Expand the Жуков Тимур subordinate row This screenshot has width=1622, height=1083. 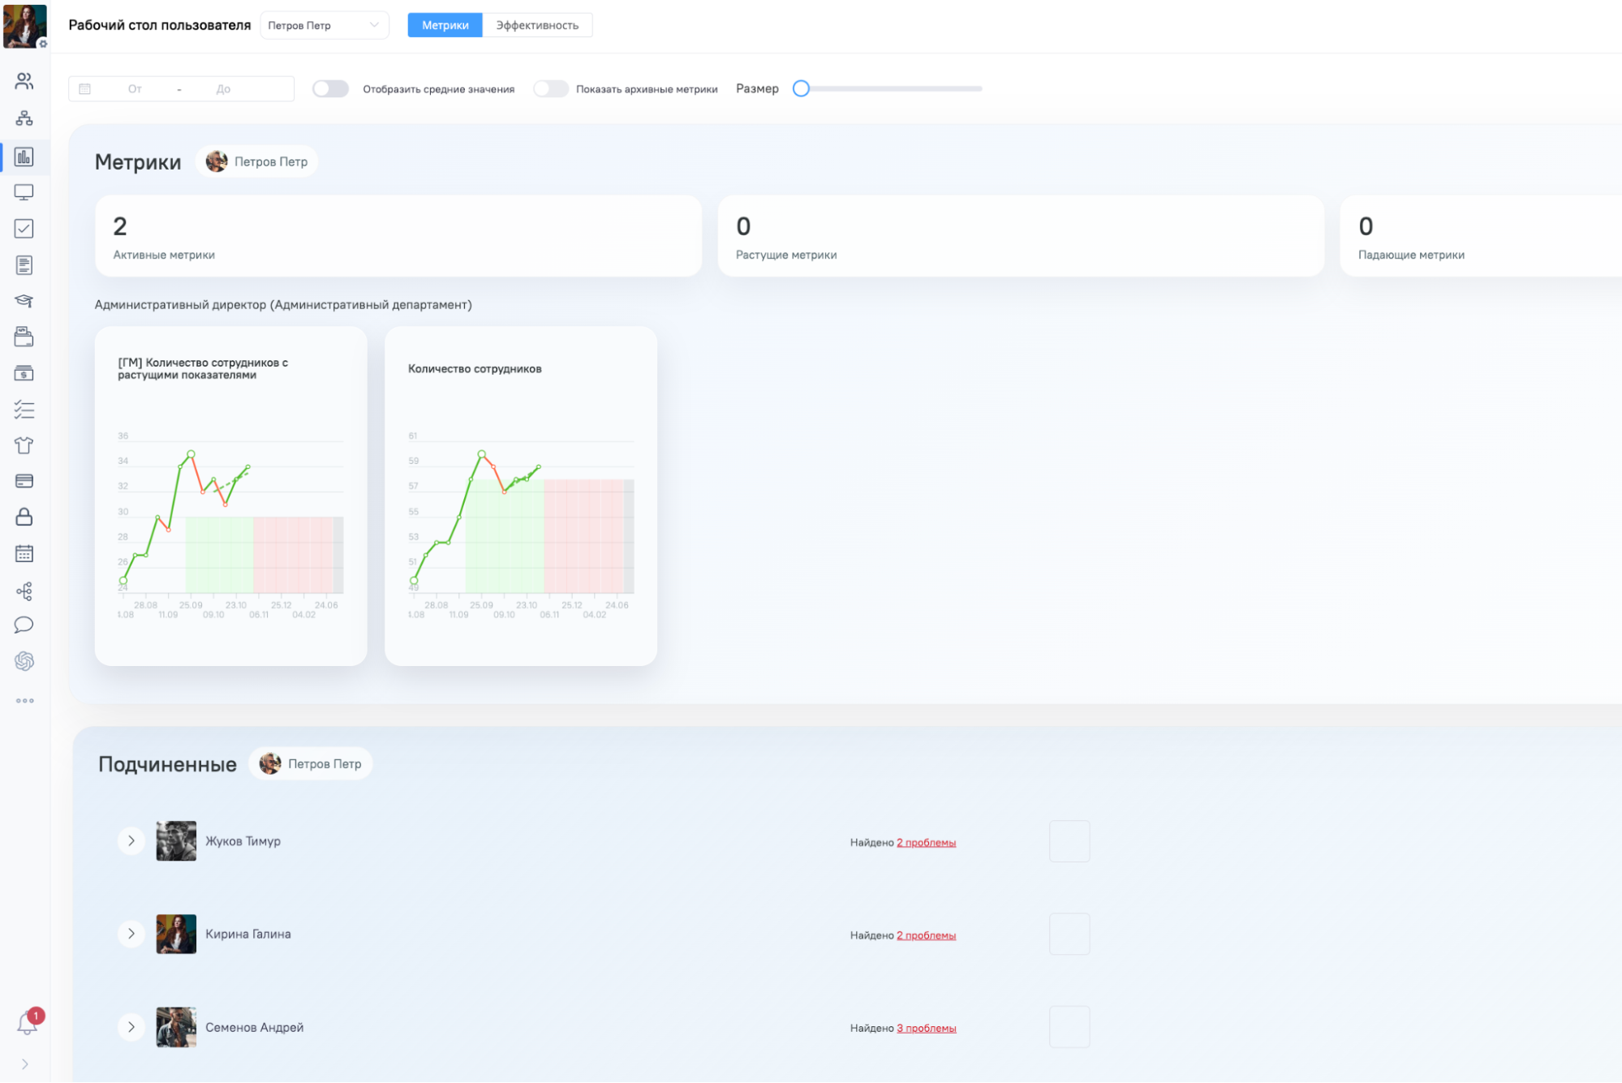131,841
